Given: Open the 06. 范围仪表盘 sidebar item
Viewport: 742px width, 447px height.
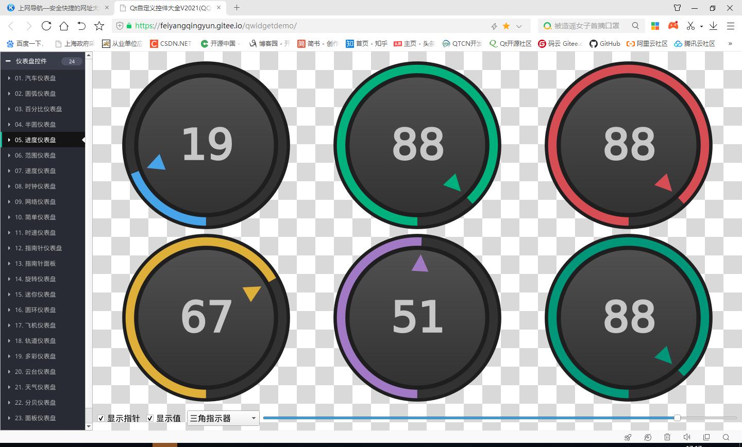Looking at the screenshot, I should pos(35,156).
